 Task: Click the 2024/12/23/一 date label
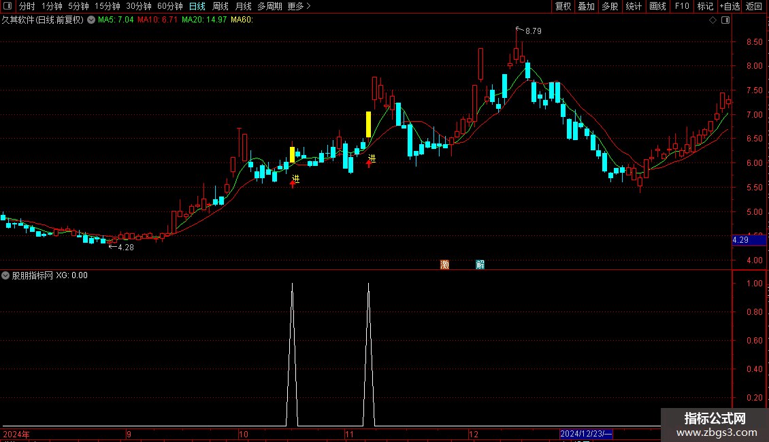pyautogui.click(x=586, y=434)
